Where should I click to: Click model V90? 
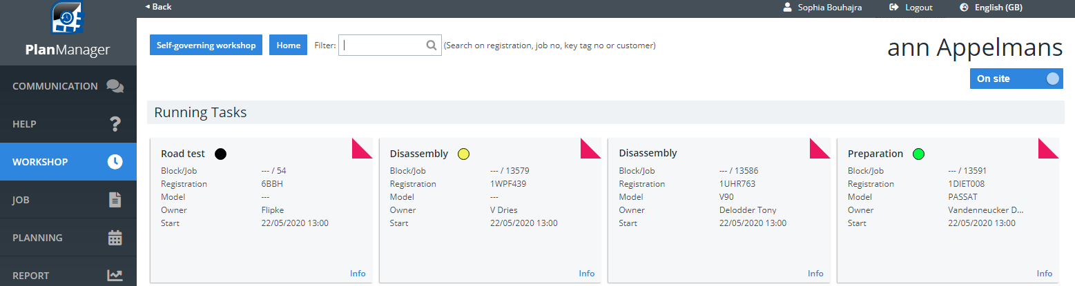click(x=728, y=197)
